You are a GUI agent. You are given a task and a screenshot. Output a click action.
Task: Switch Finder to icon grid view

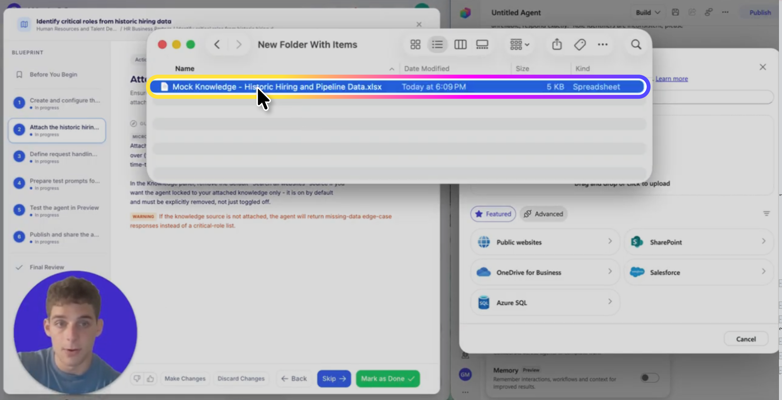click(415, 45)
